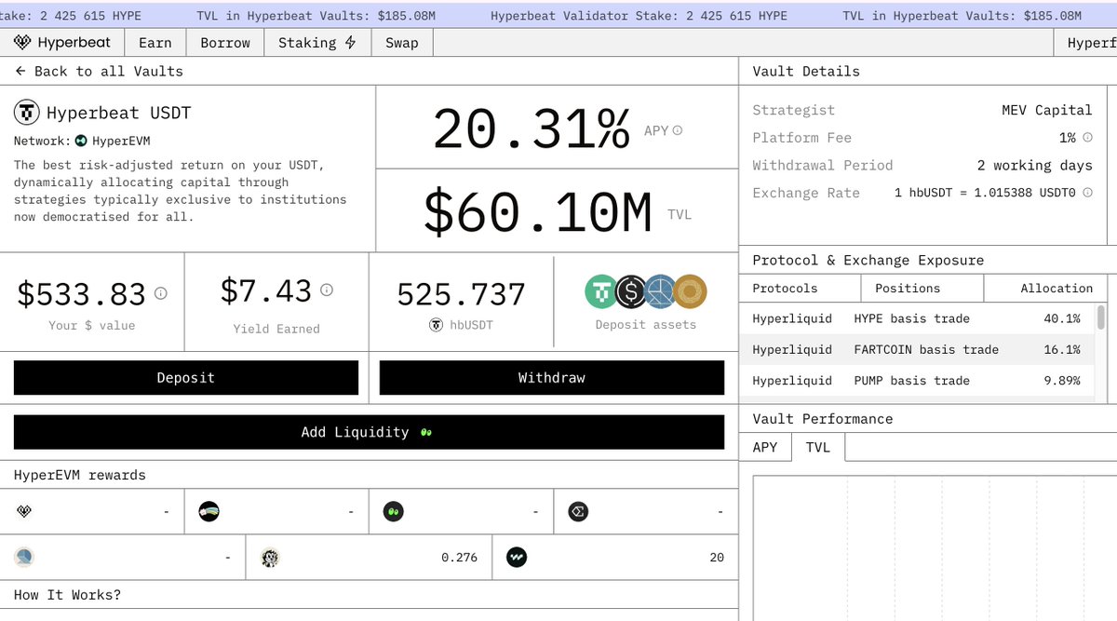Viewport: 1117px width, 621px height.
Task: Click the 9.89% allocation value
Action: point(1062,380)
